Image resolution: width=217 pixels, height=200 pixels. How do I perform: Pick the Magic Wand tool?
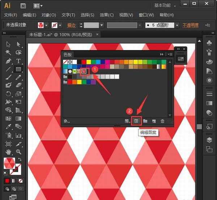pyautogui.click(x=8, y=53)
